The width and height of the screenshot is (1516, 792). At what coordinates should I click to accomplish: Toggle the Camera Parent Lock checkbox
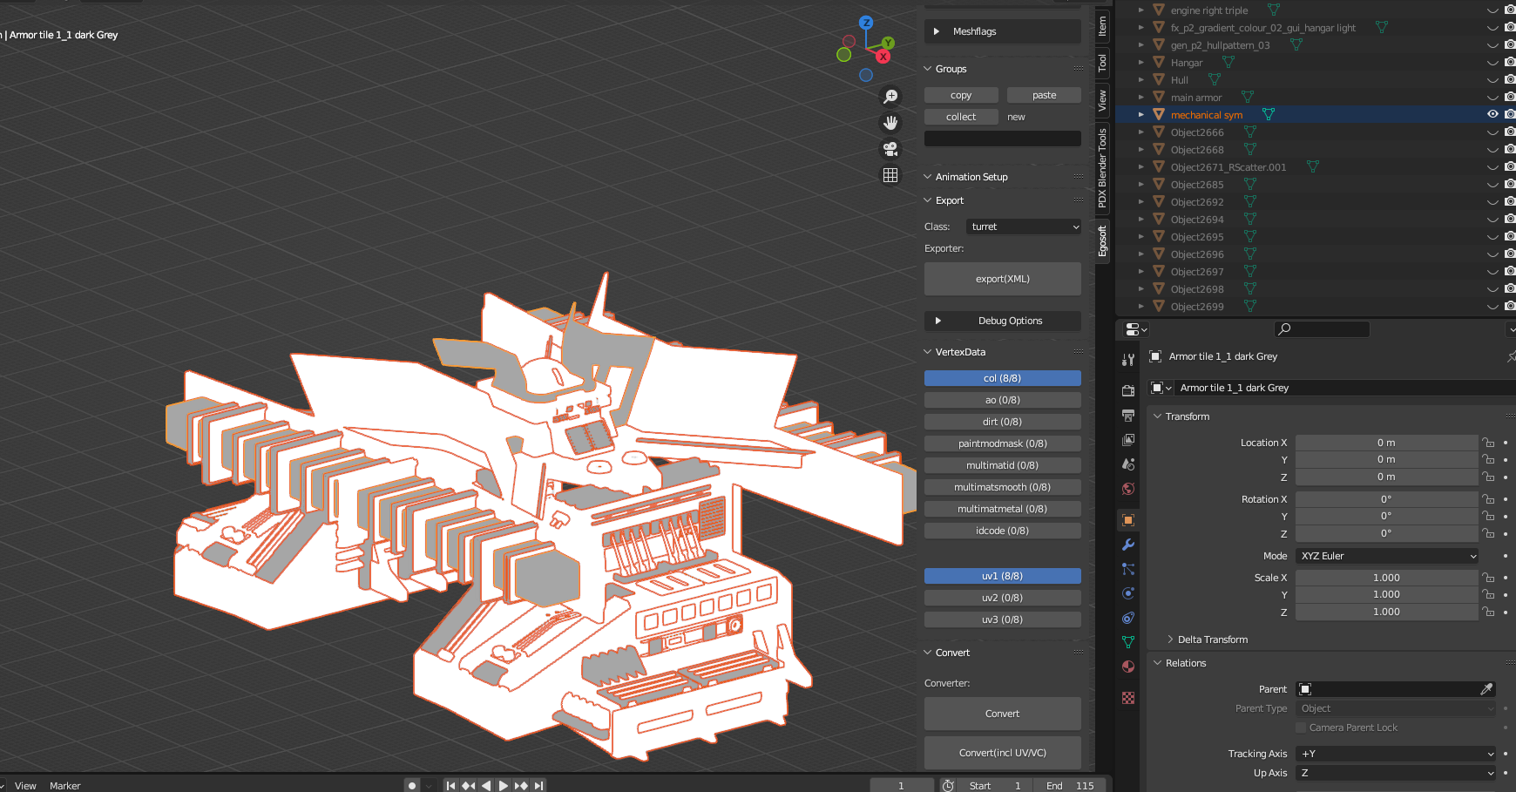click(x=1301, y=728)
